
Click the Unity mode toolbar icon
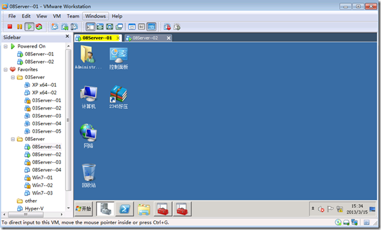coord(119,27)
